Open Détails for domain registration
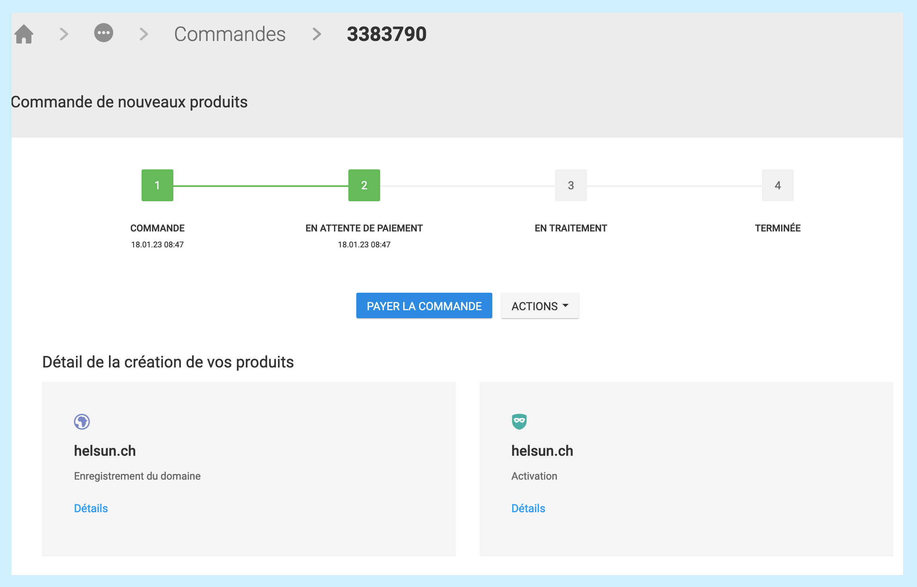The width and height of the screenshot is (917, 587). (x=91, y=508)
